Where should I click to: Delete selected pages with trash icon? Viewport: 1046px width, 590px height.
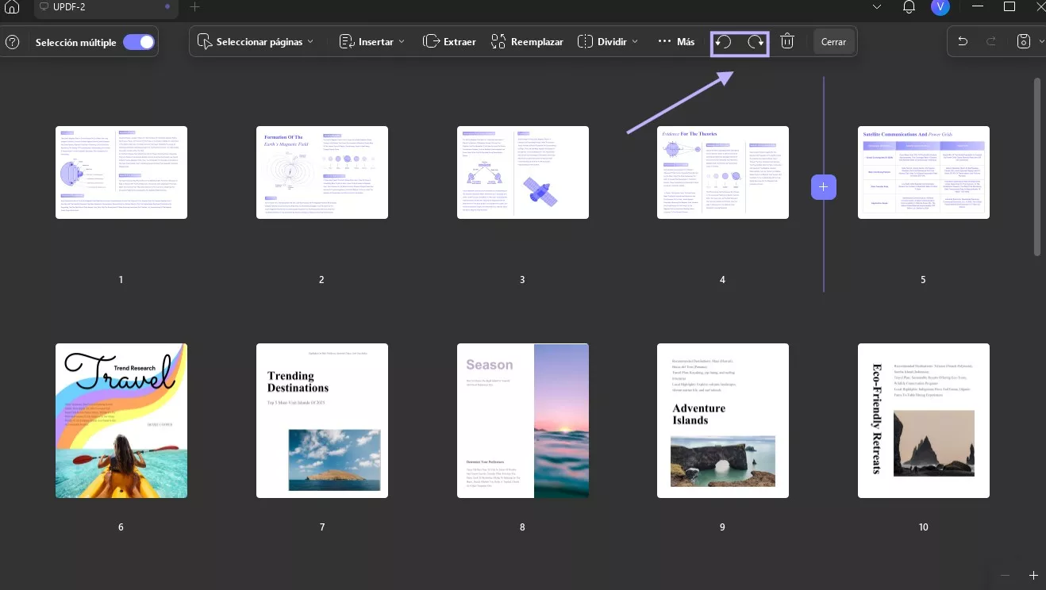787,42
